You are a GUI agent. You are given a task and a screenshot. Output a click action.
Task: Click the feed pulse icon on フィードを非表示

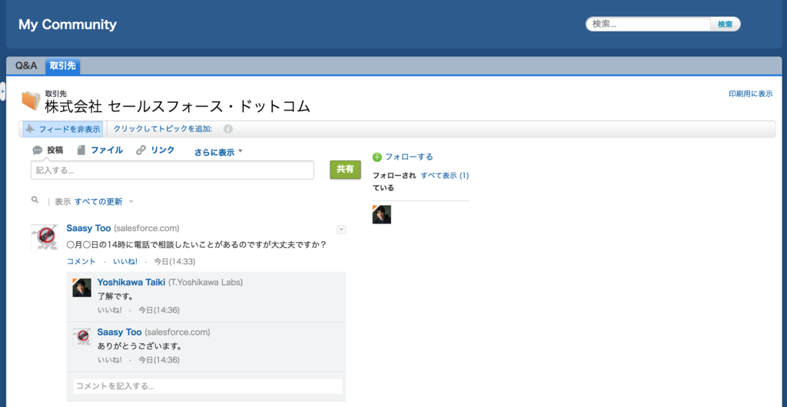[31, 129]
